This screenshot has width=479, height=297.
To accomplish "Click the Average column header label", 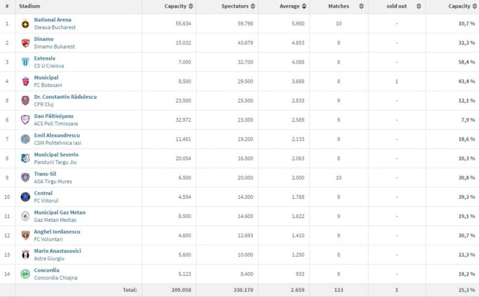I will tap(290, 6).
